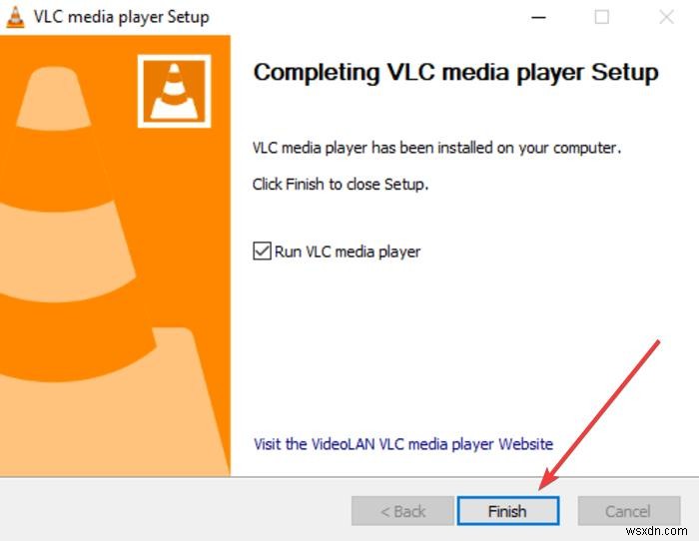699x541 pixels.
Task: Open the Visit the VideoLAN VLC media player Website link
Action: pyautogui.click(x=403, y=444)
